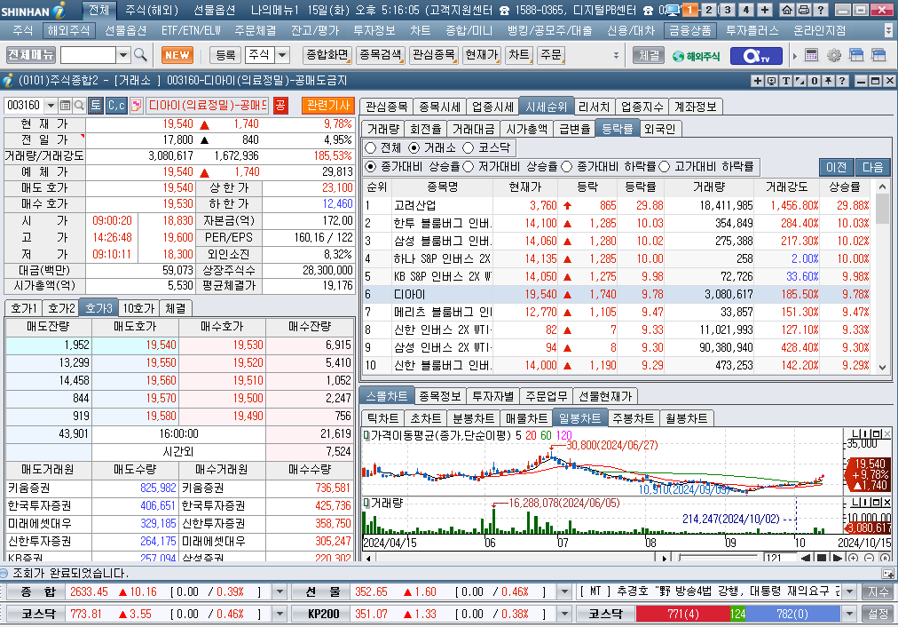Open the 투자자별 tab
The height and width of the screenshot is (627, 898).
click(x=493, y=396)
